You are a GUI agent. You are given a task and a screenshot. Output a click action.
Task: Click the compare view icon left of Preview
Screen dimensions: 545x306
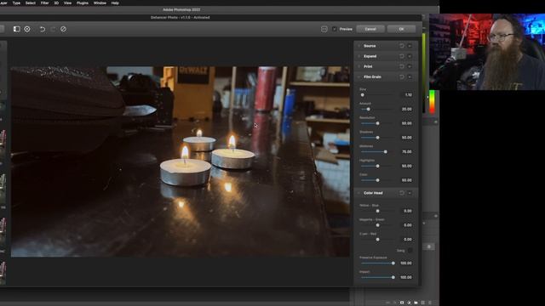(324, 29)
